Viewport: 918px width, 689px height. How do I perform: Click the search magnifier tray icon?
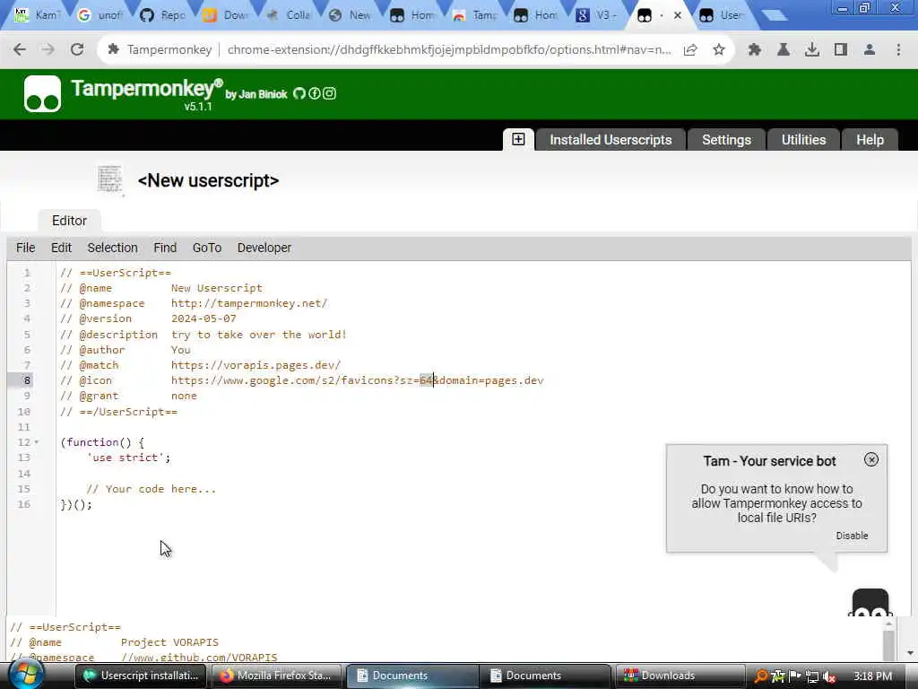click(x=760, y=676)
